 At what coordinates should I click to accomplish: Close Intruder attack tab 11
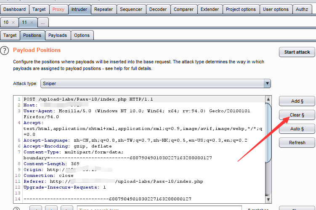pos(32,22)
